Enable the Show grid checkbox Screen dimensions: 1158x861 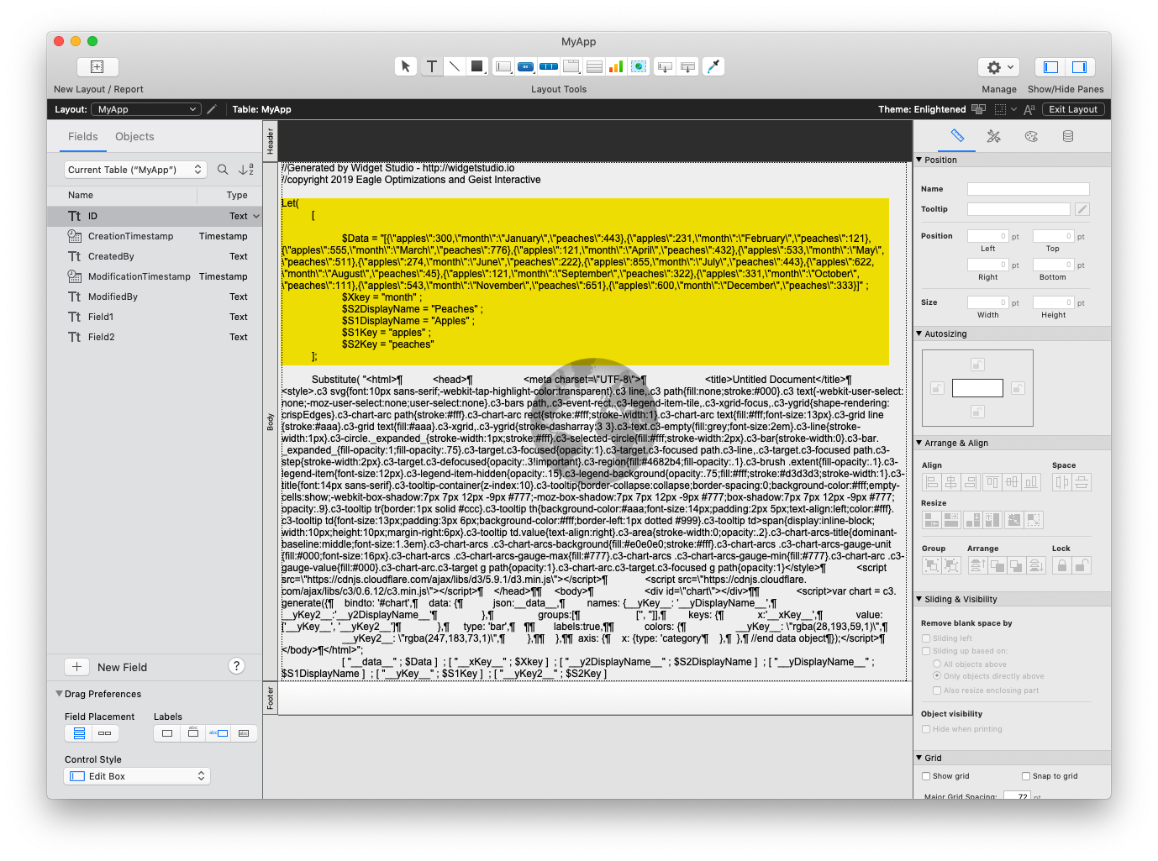(x=926, y=776)
